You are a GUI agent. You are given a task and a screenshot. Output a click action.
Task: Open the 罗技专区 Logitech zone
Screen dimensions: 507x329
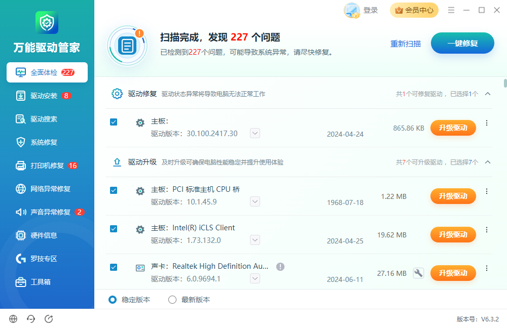pyautogui.click(x=47, y=258)
